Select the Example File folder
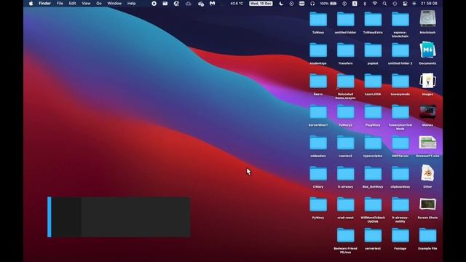Viewport: 466px width, 262px height. pos(427,236)
